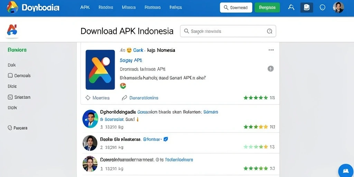Click the blue verified check badge

tap(166, 139)
